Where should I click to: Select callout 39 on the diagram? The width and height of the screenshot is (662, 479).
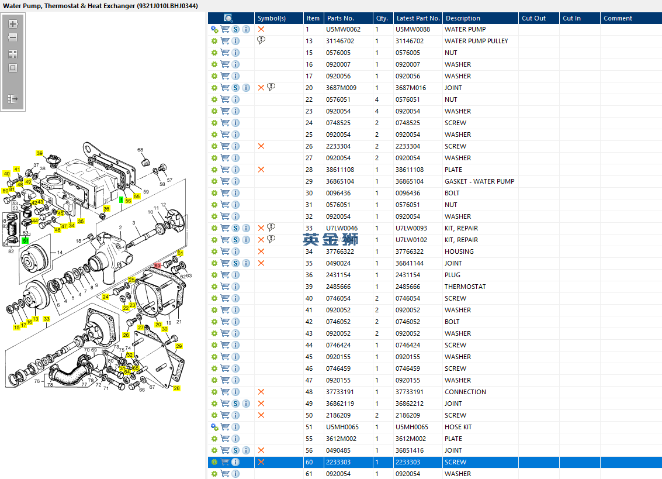click(40, 154)
